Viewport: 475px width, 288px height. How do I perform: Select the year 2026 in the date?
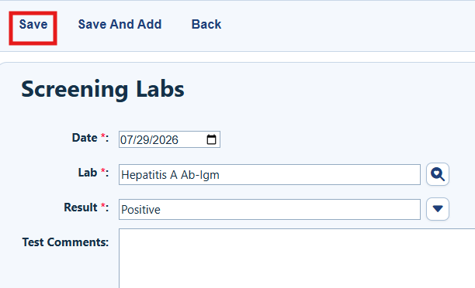(165, 140)
